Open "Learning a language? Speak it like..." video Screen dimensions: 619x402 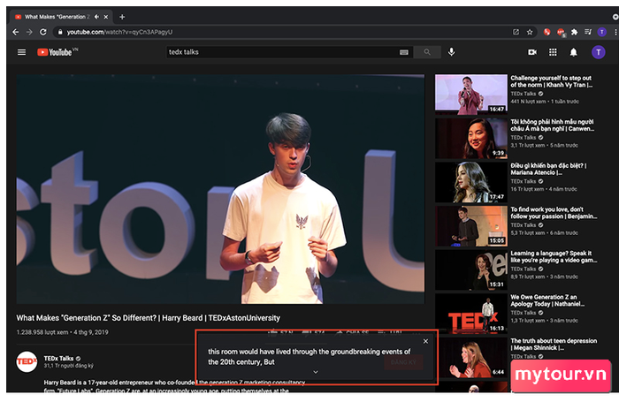point(554,256)
